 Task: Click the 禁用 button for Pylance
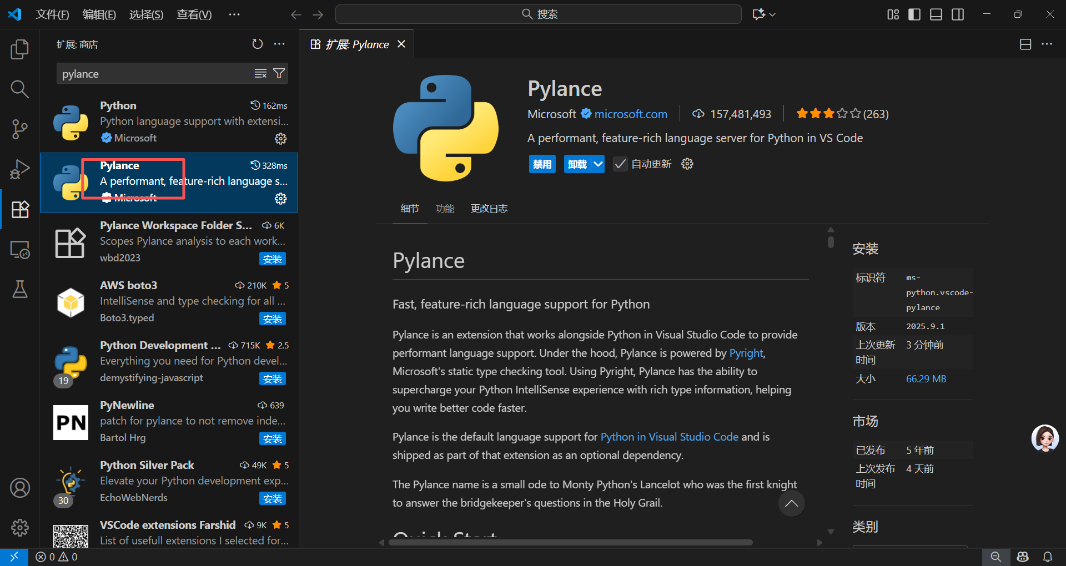click(x=542, y=164)
